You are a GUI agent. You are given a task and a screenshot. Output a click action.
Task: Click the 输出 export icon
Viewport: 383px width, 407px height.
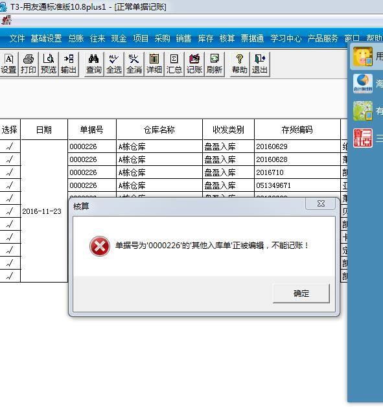tap(69, 64)
